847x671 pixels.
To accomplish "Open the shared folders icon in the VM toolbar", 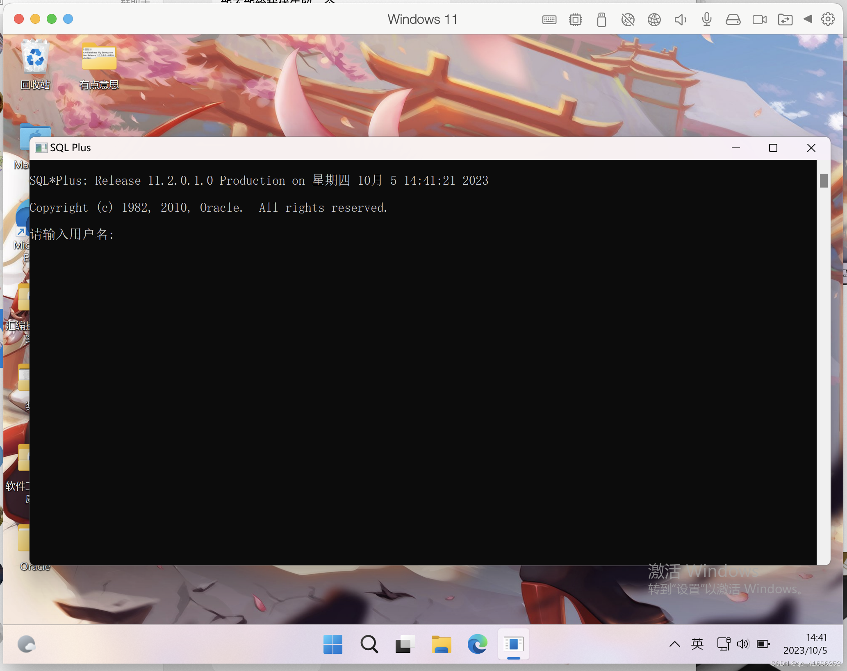I will coord(785,19).
